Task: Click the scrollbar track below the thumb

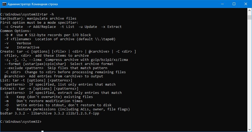Action: 249,73
